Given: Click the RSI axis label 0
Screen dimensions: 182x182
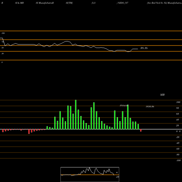Looking at the screenshot, I should click(x=2, y=62).
